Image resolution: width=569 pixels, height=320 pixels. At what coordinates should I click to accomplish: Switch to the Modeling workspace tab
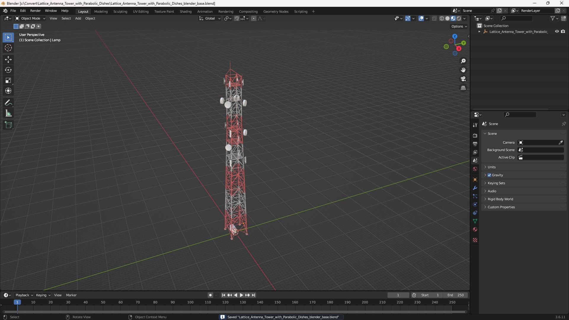click(101, 12)
